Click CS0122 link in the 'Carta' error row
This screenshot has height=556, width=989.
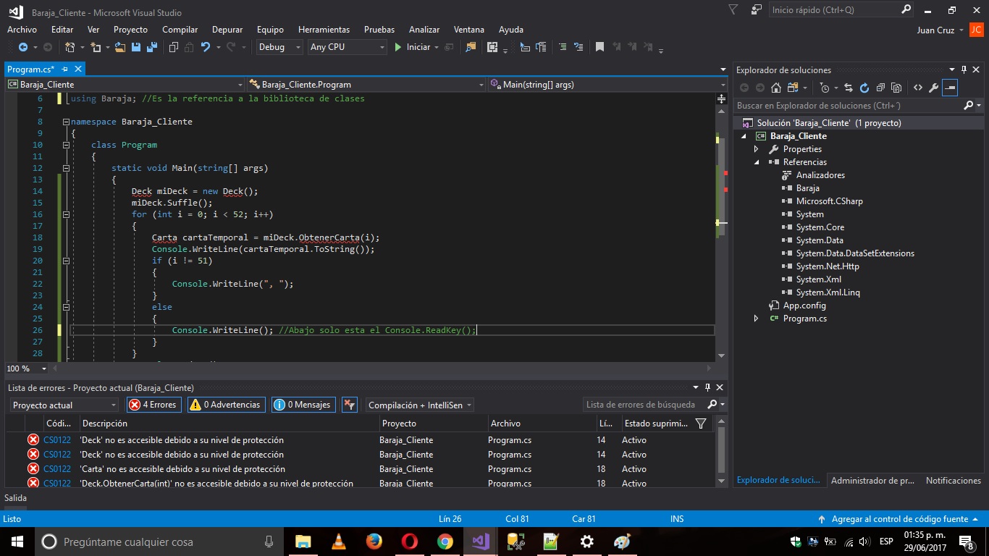point(57,469)
